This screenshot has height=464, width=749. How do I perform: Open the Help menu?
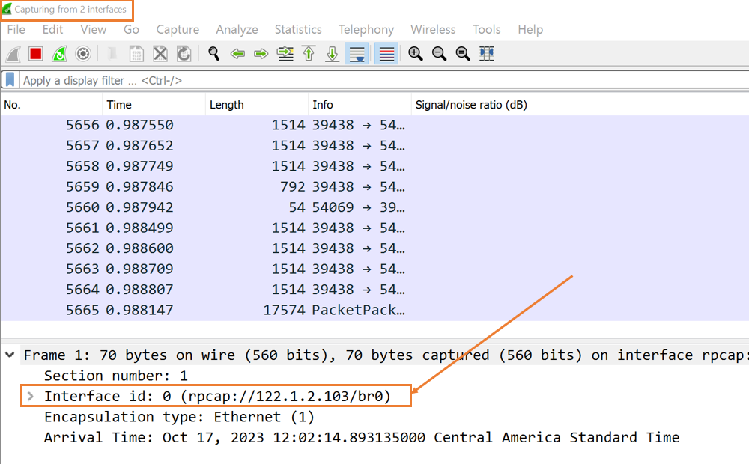tap(530, 30)
